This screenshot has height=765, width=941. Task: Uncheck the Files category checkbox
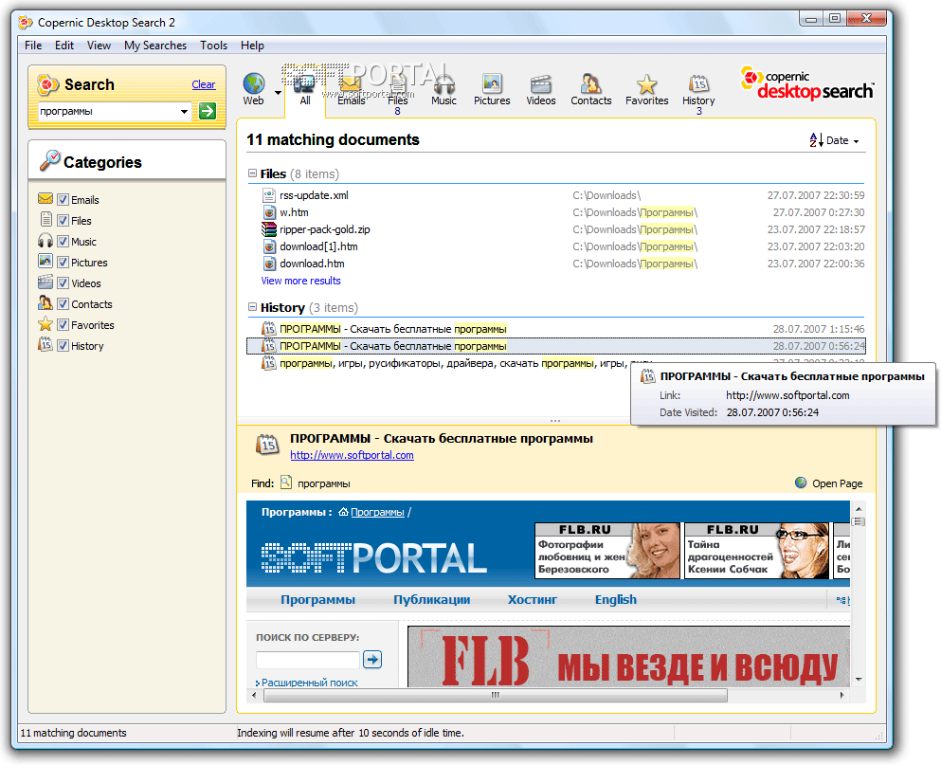[x=63, y=220]
